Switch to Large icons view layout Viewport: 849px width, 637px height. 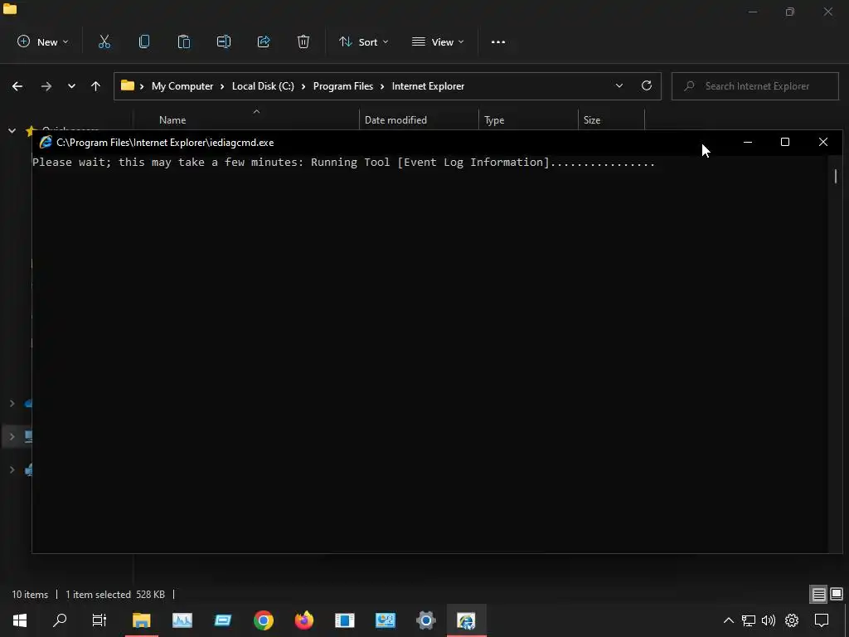[837, 594]
